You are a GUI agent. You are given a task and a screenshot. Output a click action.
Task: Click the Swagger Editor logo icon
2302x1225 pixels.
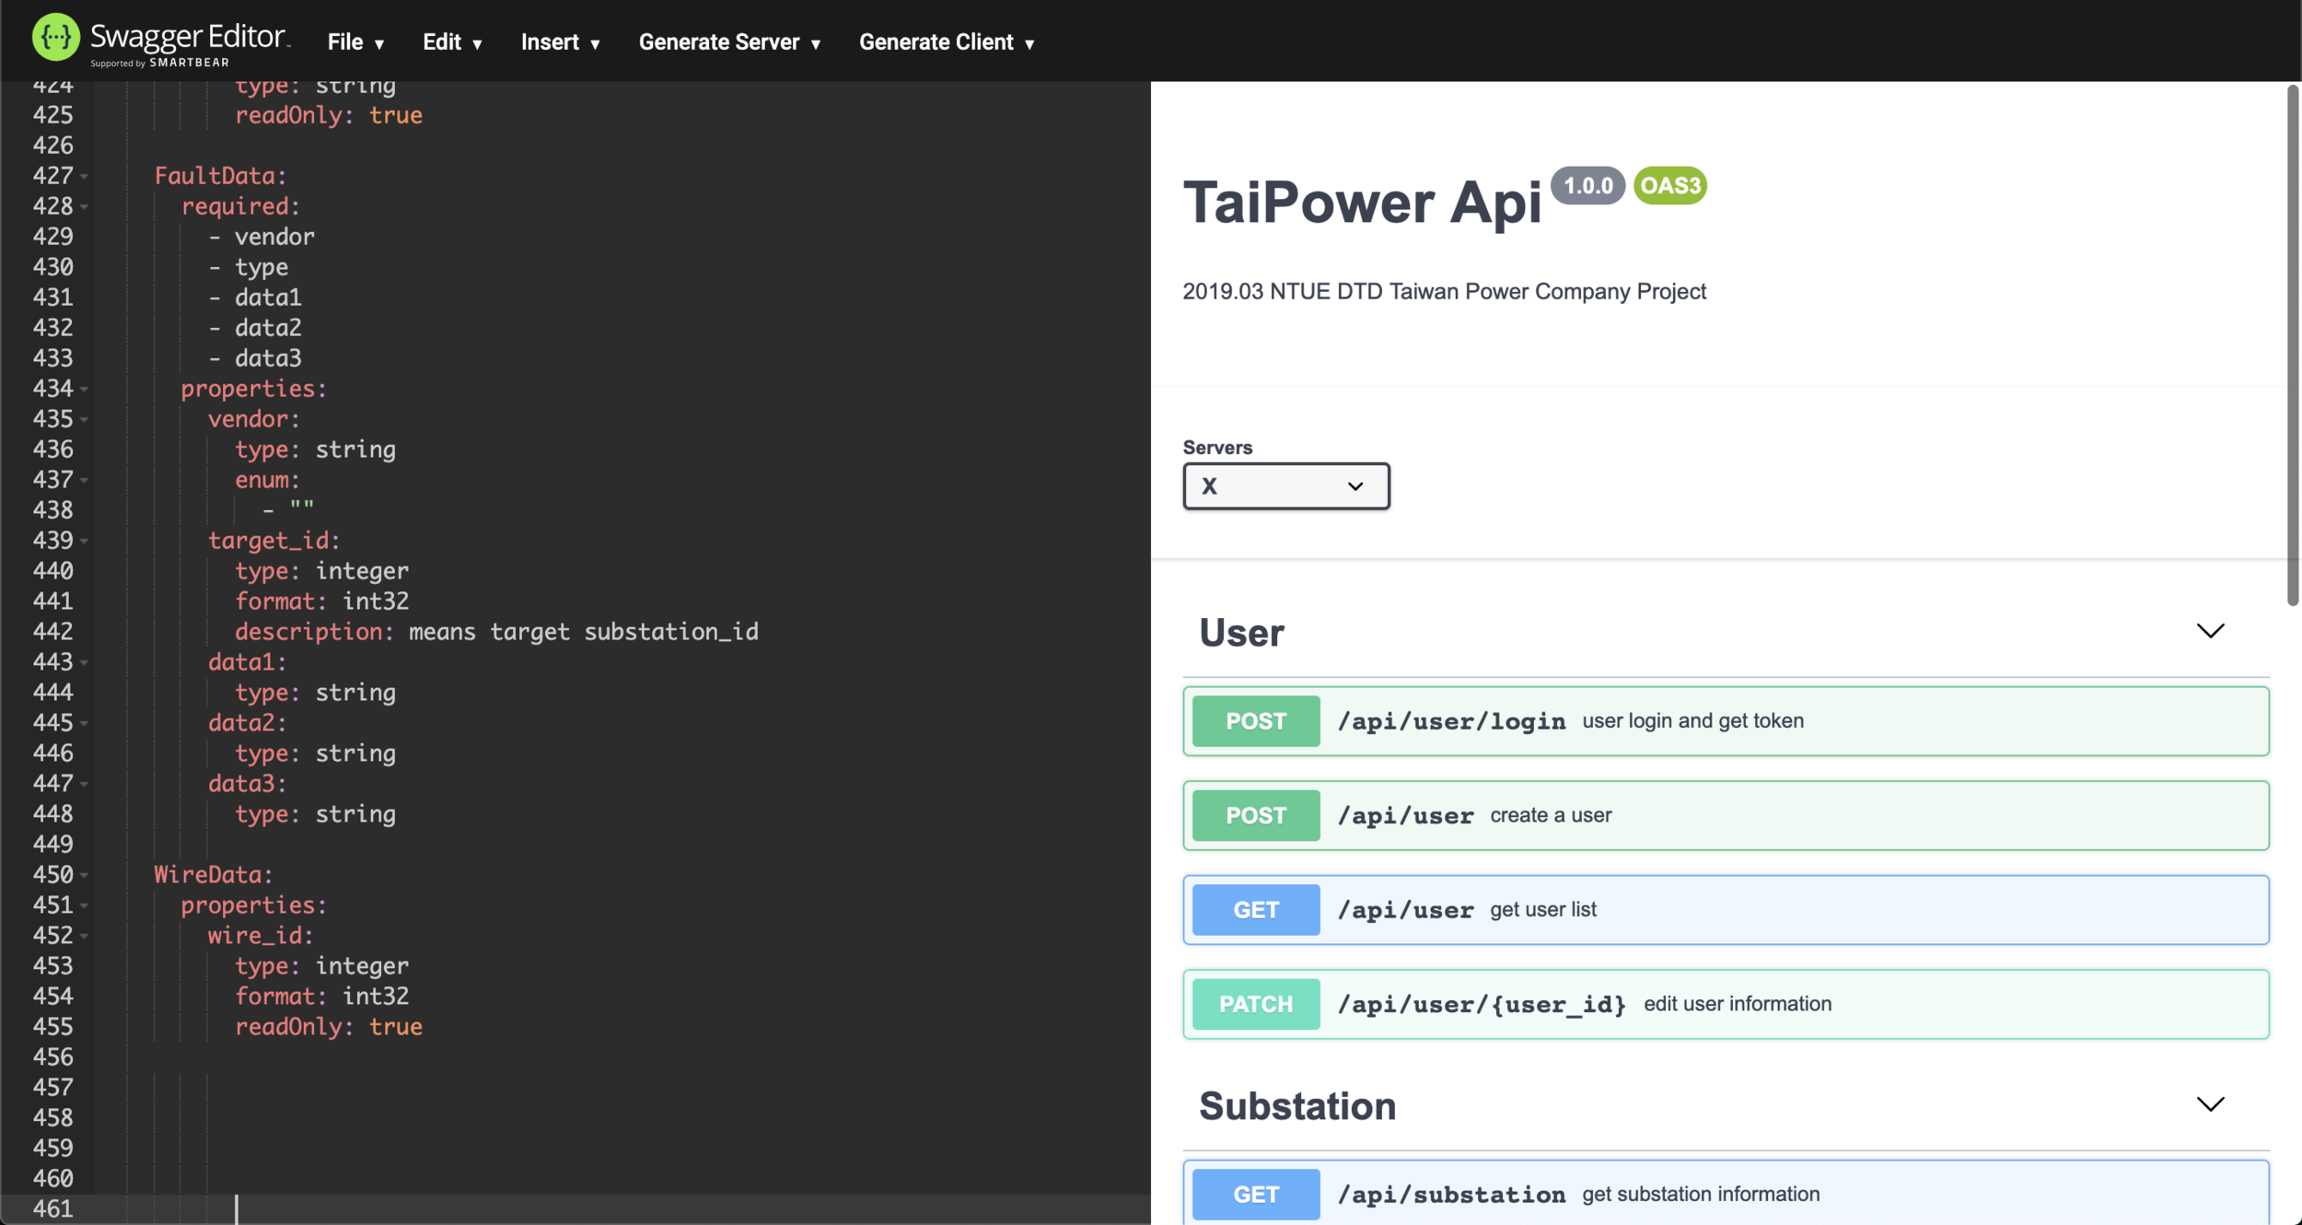coord(55,38)
